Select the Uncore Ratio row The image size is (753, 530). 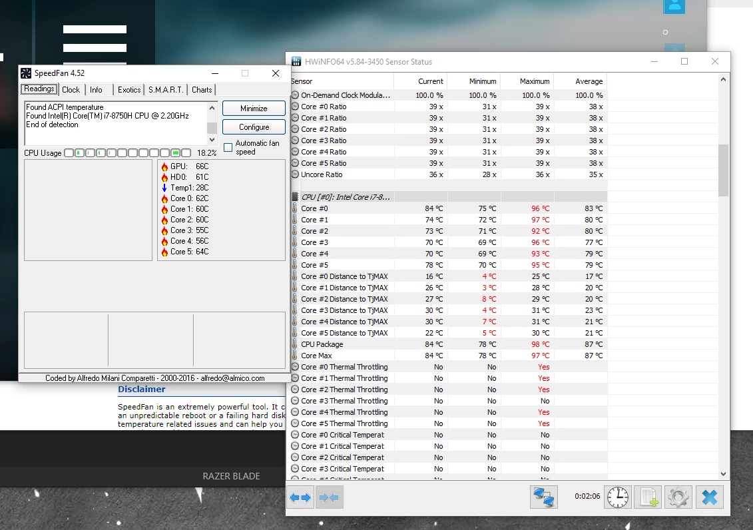pos(449,174)
